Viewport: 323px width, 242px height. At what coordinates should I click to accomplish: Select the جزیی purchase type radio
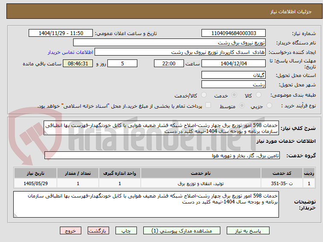pos(269,106)
